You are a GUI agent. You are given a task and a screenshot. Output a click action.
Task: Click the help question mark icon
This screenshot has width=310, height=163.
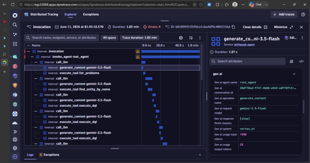tap(303, 15)
